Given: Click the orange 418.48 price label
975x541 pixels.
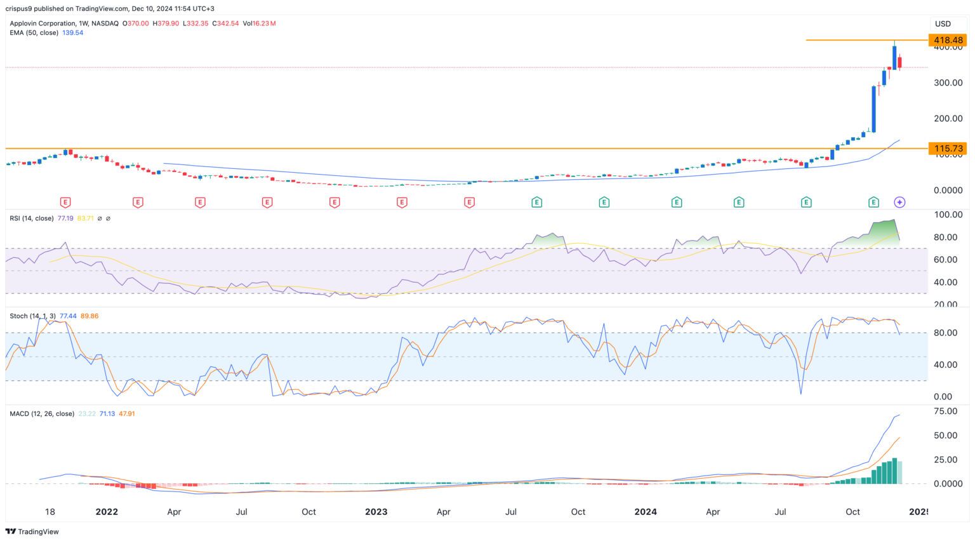Looking at the screenshot, I should [x=948, y=40].
